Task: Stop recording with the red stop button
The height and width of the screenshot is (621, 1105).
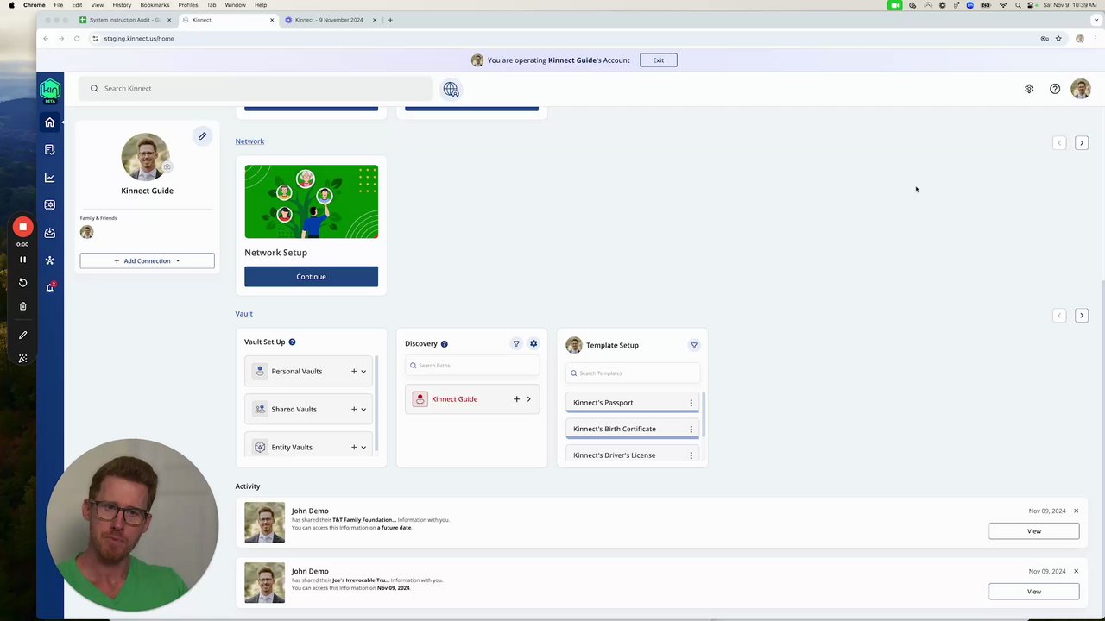Action: click(x=23, y=228)
